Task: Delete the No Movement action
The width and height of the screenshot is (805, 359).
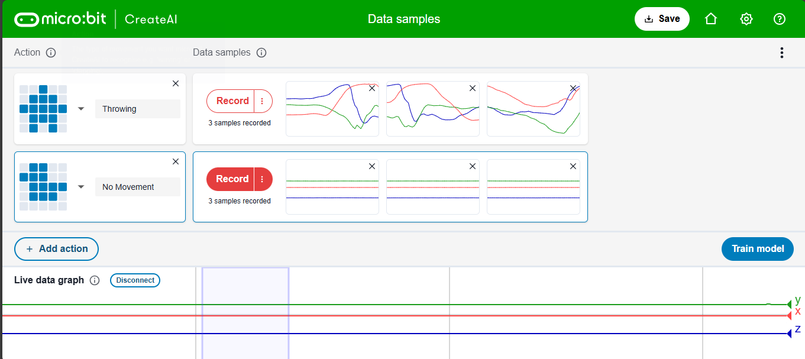Action: pos(176,161)
